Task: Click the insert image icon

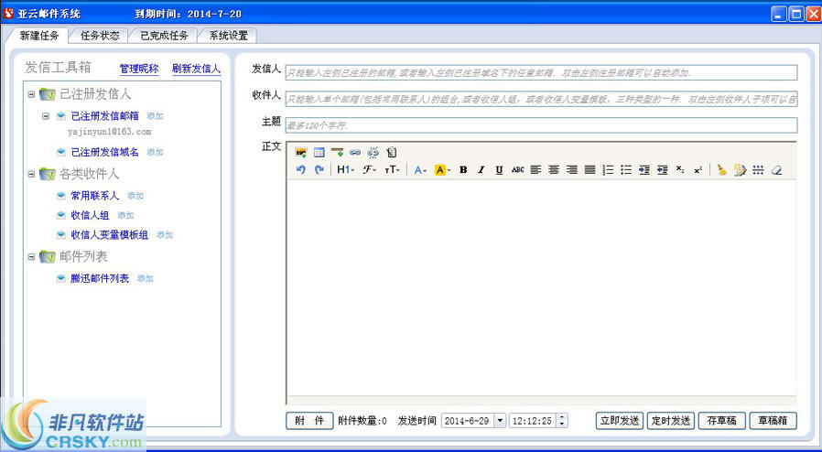Action: tap(301, 153)
